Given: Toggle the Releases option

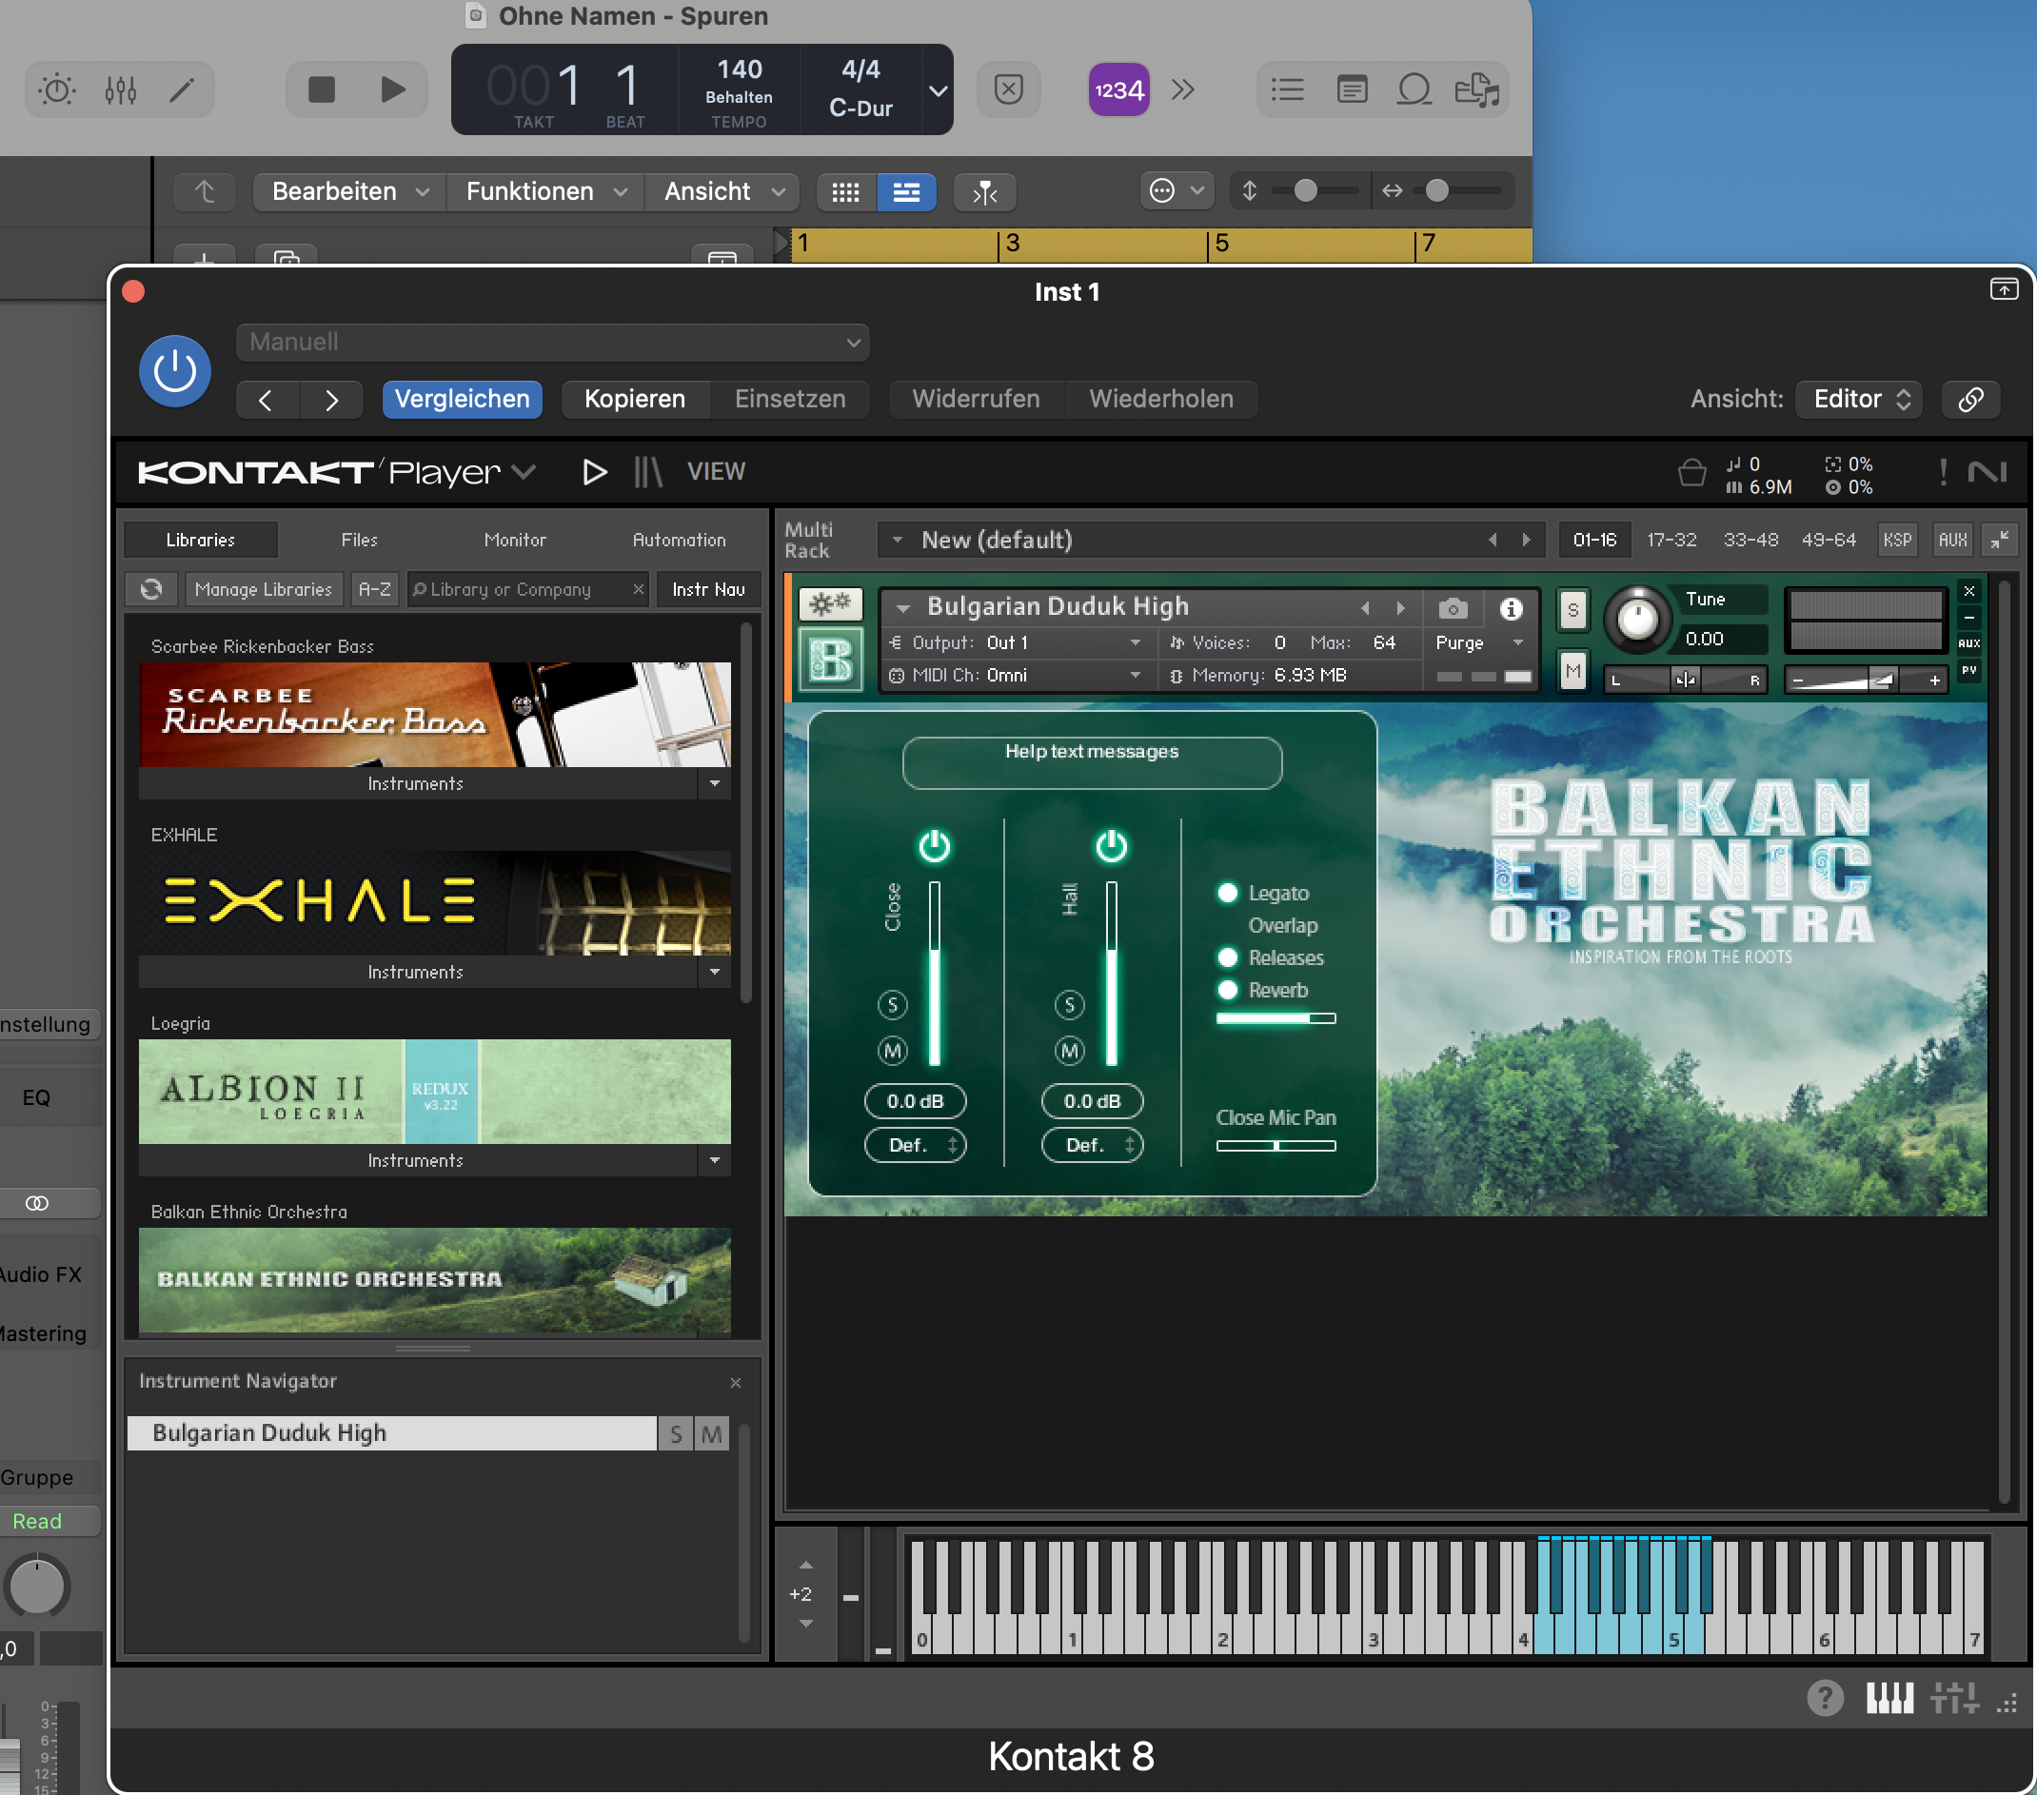Looking at the screenshot, I should [x=1228, y=957].
